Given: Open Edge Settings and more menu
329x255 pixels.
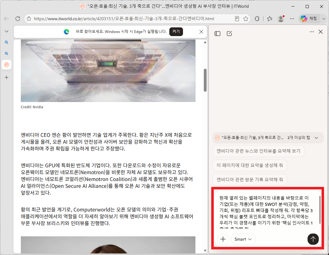Looking at the screenshot, I should (292, 19).
